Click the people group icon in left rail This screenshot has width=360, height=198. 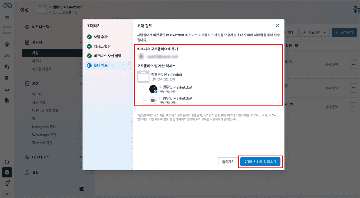click(7, 56)
